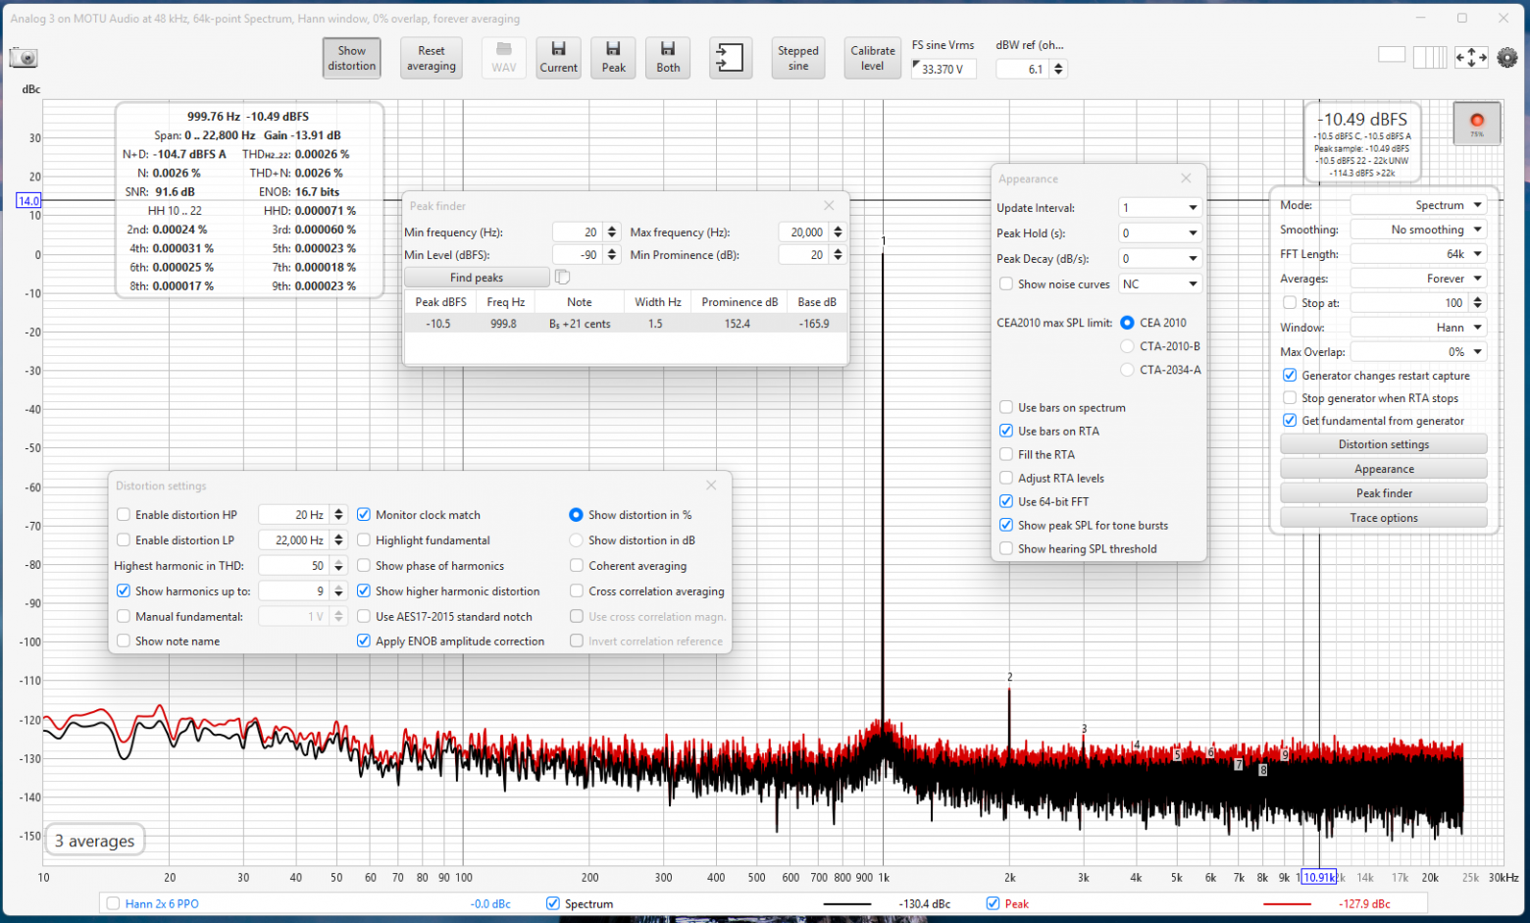The height and width of the screenshot is (923, 1530).
Task: Click Reset averaging
Action: point(432,58)
